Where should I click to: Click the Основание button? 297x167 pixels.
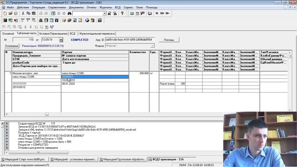(x=12, y=46)
